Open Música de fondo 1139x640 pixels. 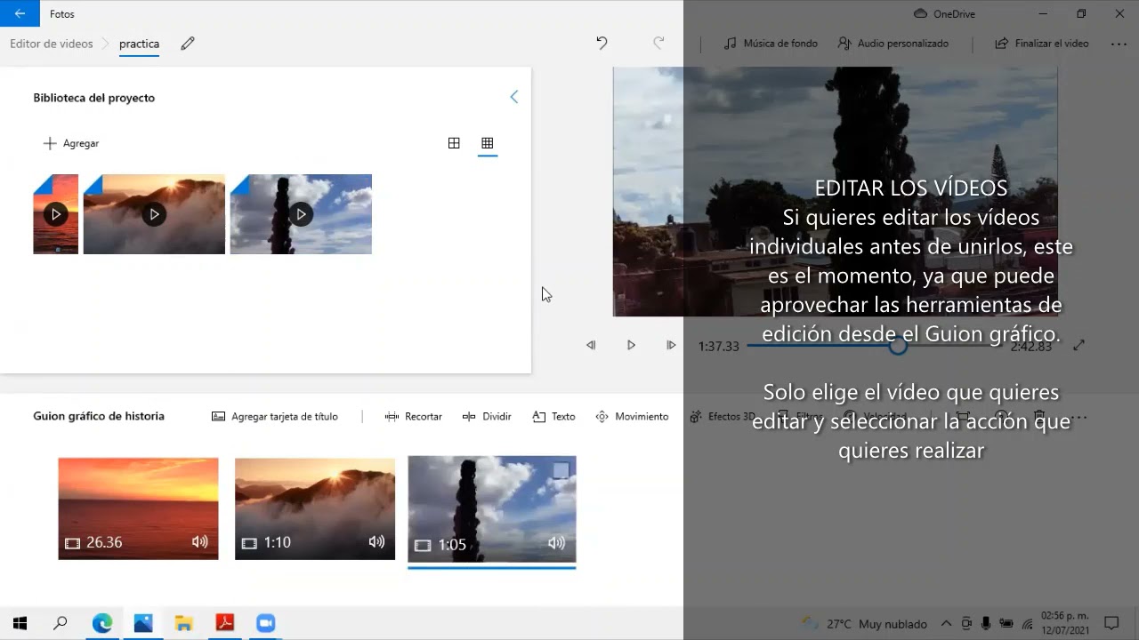tap(771, 43)
